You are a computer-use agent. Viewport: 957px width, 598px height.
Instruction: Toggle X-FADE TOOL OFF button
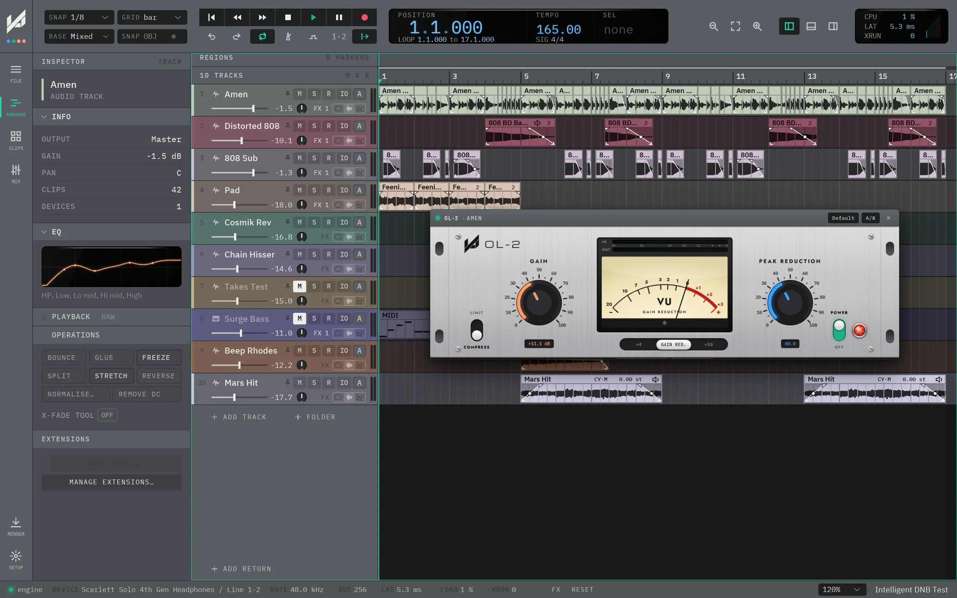107,415
